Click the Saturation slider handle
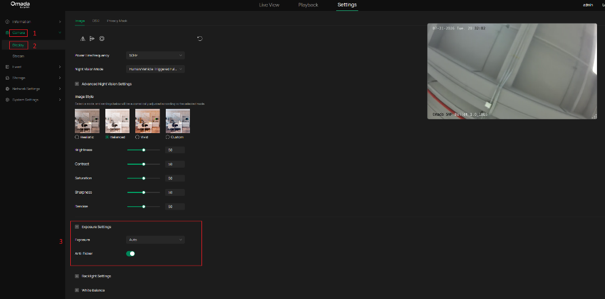 point(143,178)
